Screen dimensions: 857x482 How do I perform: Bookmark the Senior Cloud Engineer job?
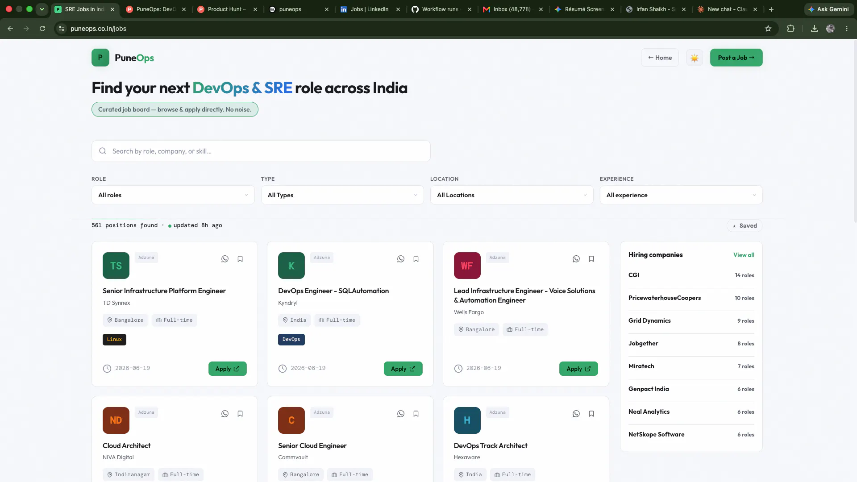[416, 414]
